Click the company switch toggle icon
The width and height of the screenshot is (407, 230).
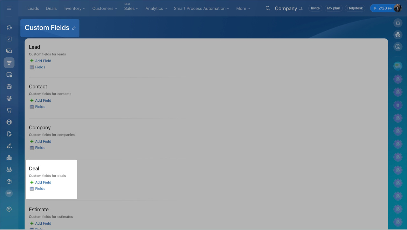click(x=301, y=9)
